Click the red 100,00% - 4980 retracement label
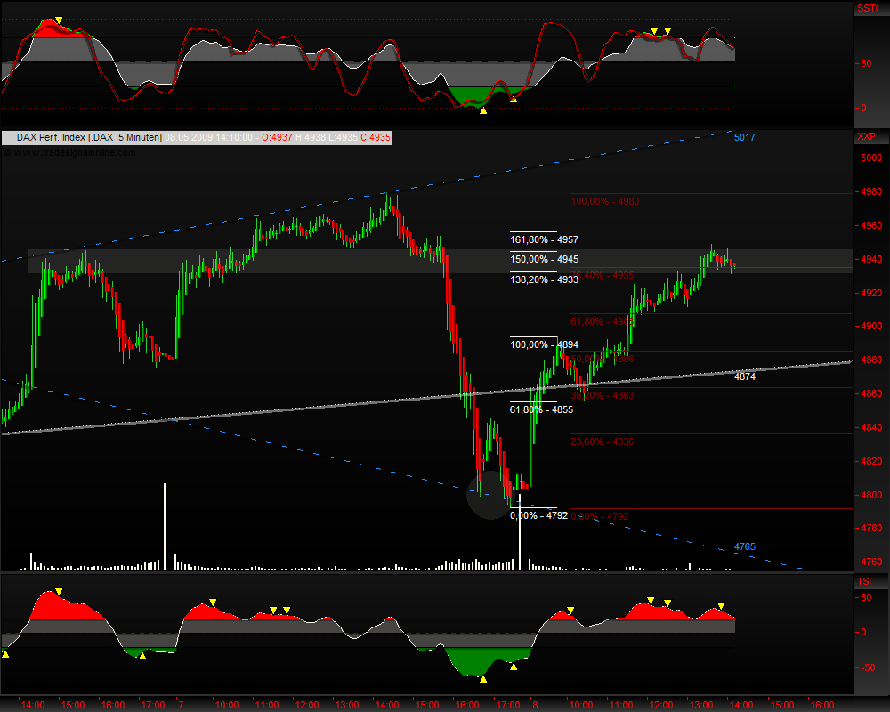The image size is (890, 712). click(604, 201)
